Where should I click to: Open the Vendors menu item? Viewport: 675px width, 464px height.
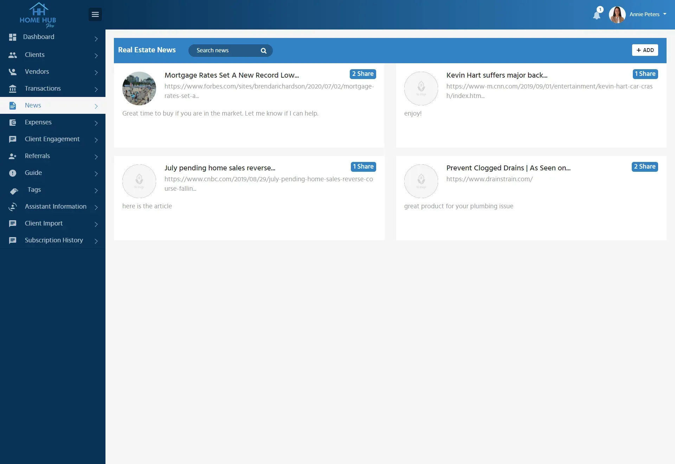click(53, 72)
